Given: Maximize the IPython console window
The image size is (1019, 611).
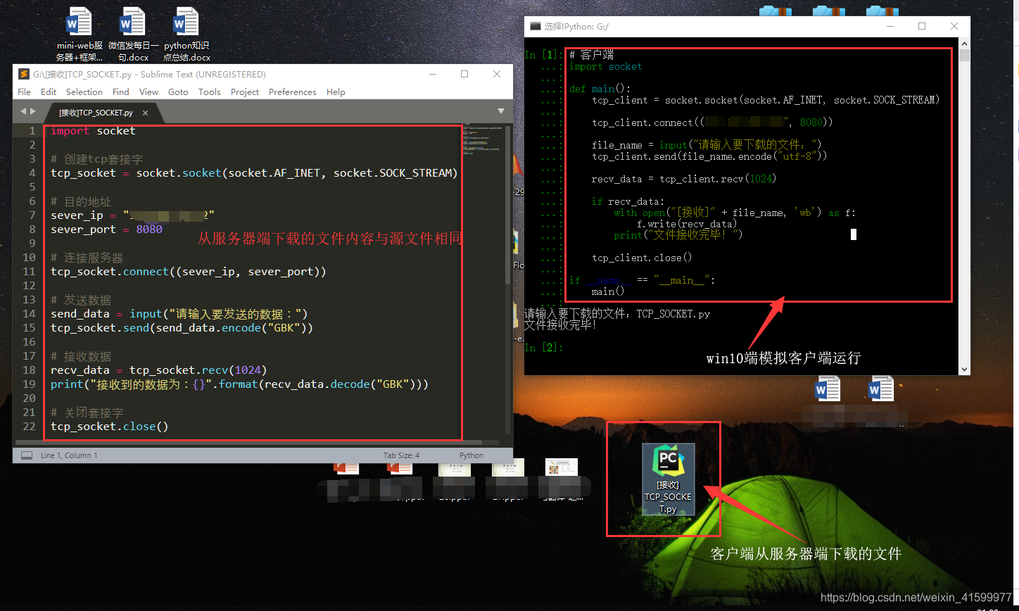Looking at the screenshot, I should point(922,26).
